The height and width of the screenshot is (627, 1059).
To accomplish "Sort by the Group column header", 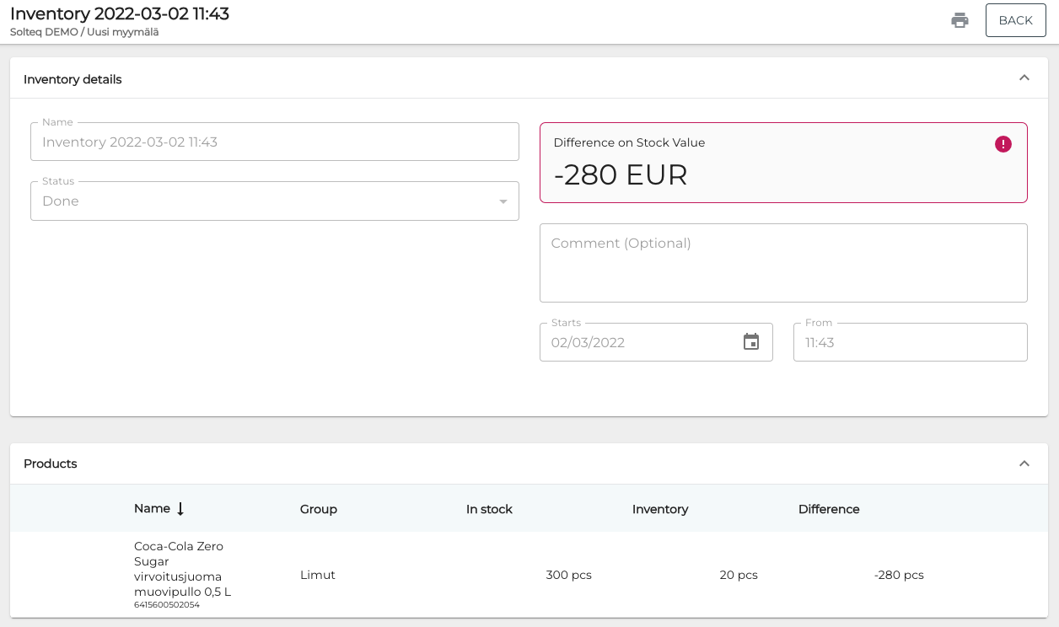I will (x=319, y=509).
